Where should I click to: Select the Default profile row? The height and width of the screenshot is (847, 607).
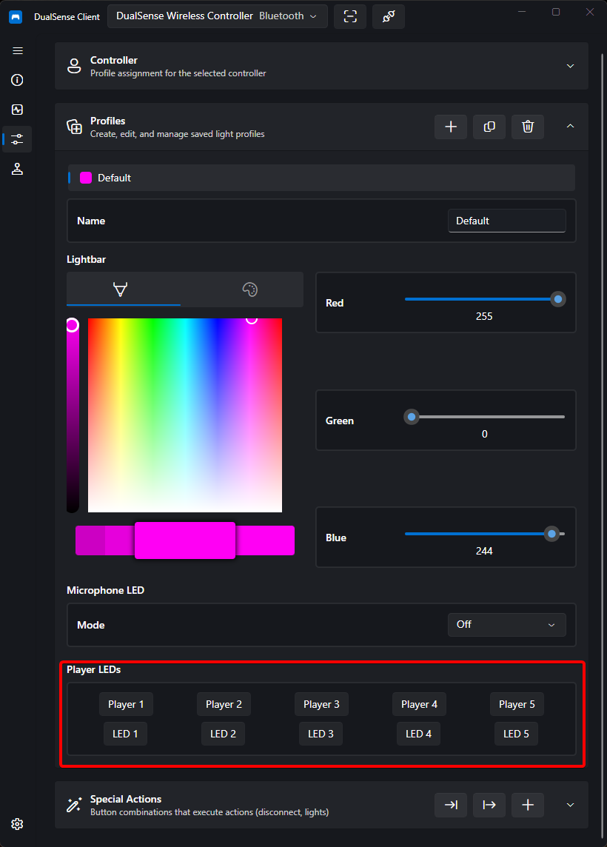pos(321,178)
